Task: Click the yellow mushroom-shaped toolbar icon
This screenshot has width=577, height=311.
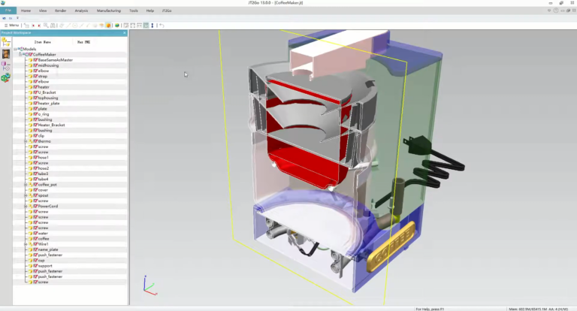Action: click(x=101, y=26)
